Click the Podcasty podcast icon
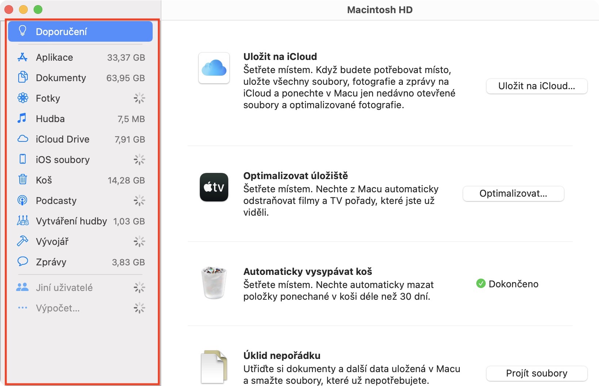 coord(23,200)
